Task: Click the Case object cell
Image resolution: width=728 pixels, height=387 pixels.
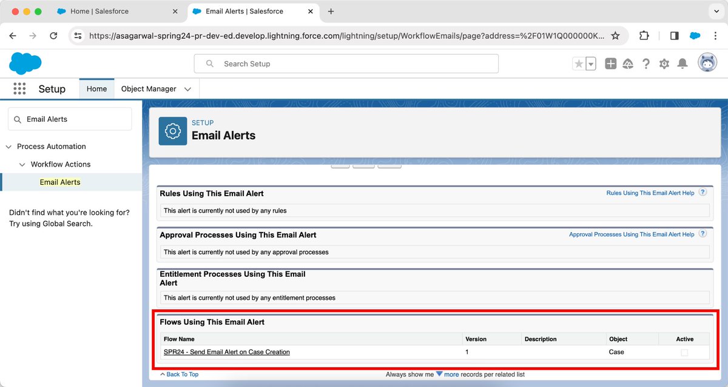Action: coord(616,352)
